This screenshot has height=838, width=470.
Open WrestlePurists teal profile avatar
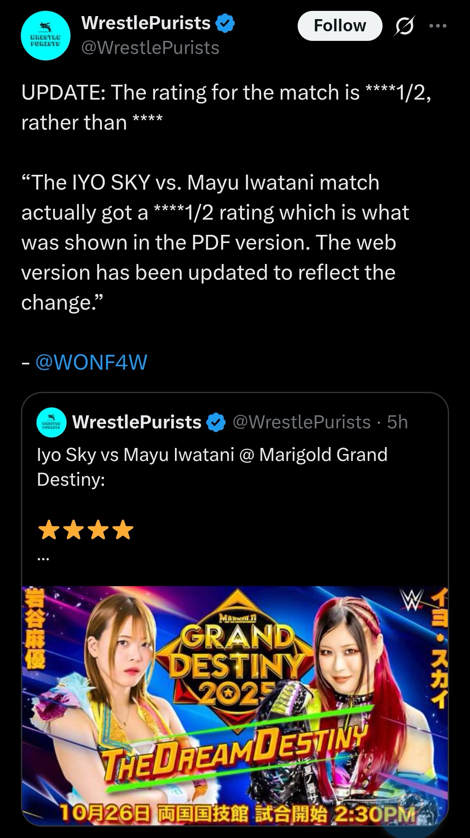(46, 36)
